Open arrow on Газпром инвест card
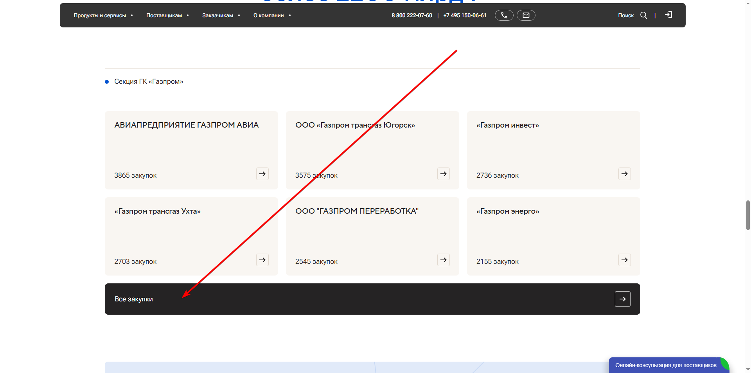Screen dimensions: 751x373 [625, 174]
